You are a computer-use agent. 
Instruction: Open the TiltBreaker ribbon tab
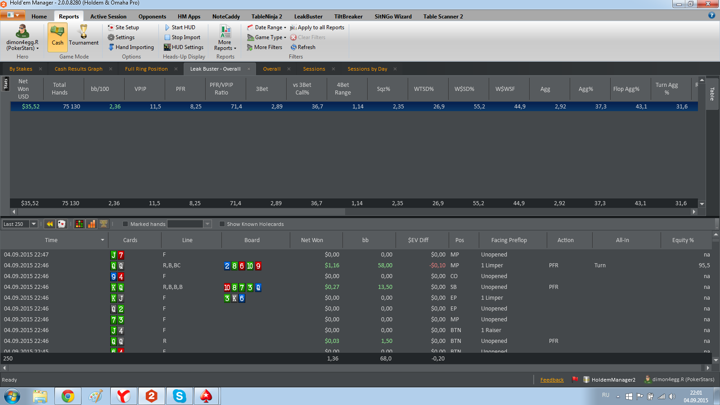tap(348, 16)
